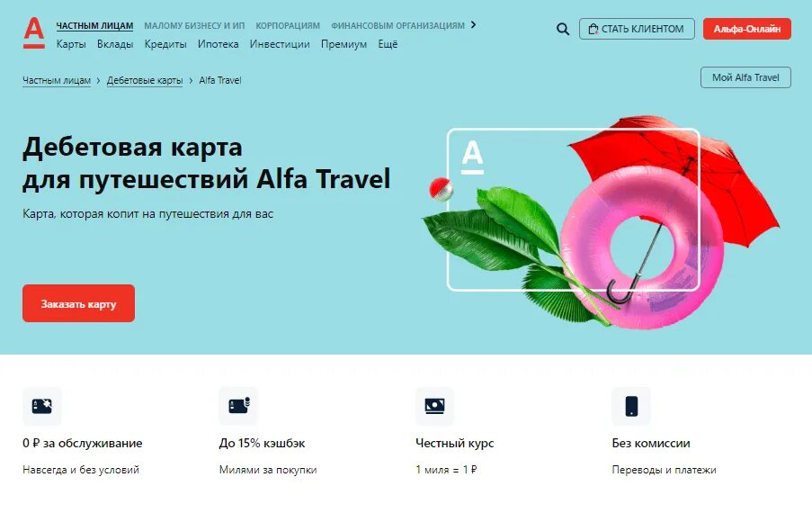812x513 pixels.
Task: Click the Alfa Travel card image
Action: click(574, 210)
